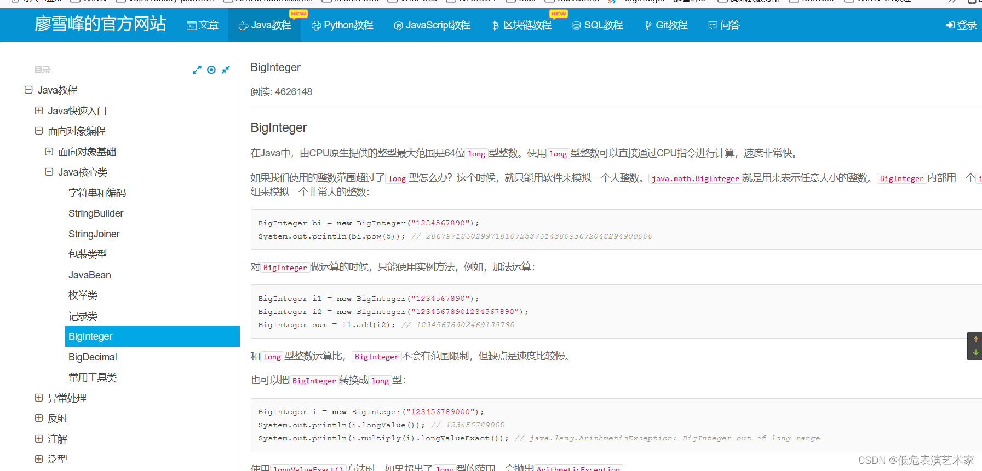Click the scroll-to-bottom arrow button
The width and height of the screenshot is (982, 471).
975,352
